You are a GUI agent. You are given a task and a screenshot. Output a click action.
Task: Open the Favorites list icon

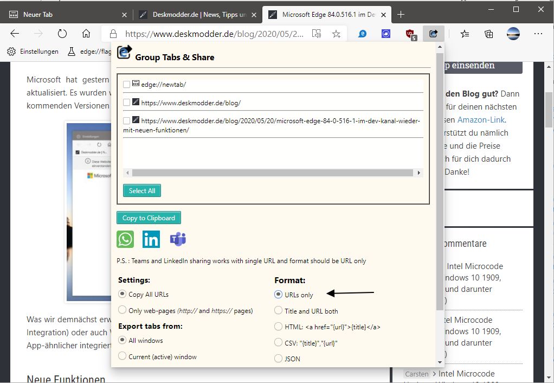click(465, 34)
